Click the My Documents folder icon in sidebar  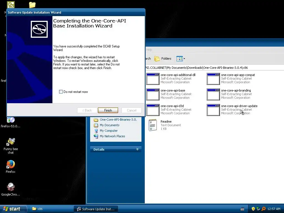tap(96, 125)
